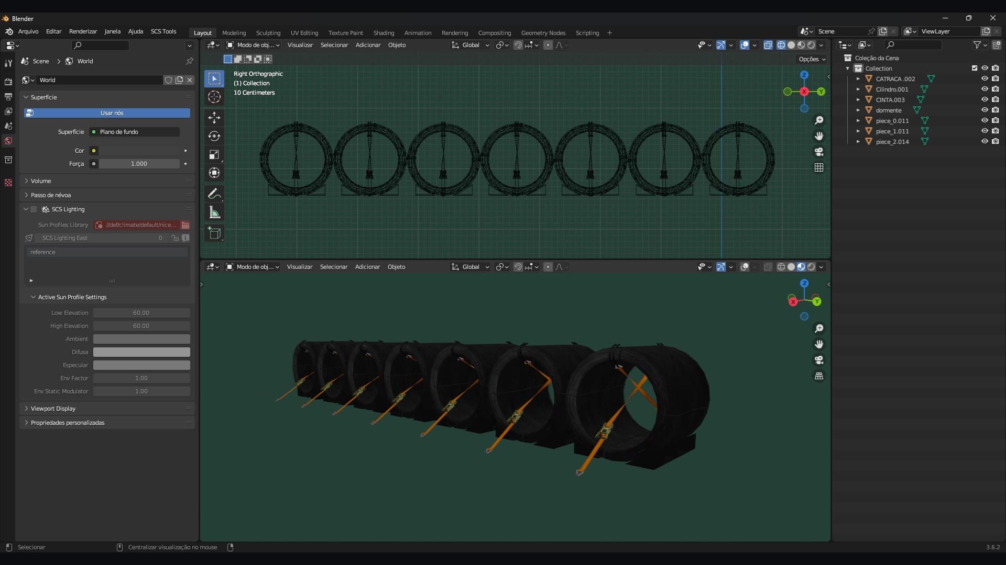Select the Move tool in the viewport toolbar
The height and width of the screenshot is (565, 1006).
(x=214, y=118)
